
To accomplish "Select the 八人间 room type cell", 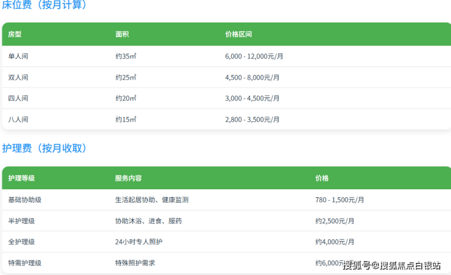I will pos(18,120).
